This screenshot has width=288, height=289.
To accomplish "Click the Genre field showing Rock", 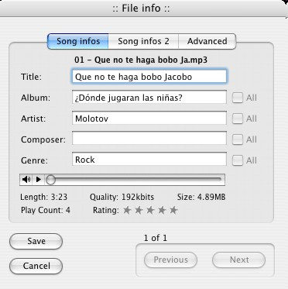I will click(149, 159).
